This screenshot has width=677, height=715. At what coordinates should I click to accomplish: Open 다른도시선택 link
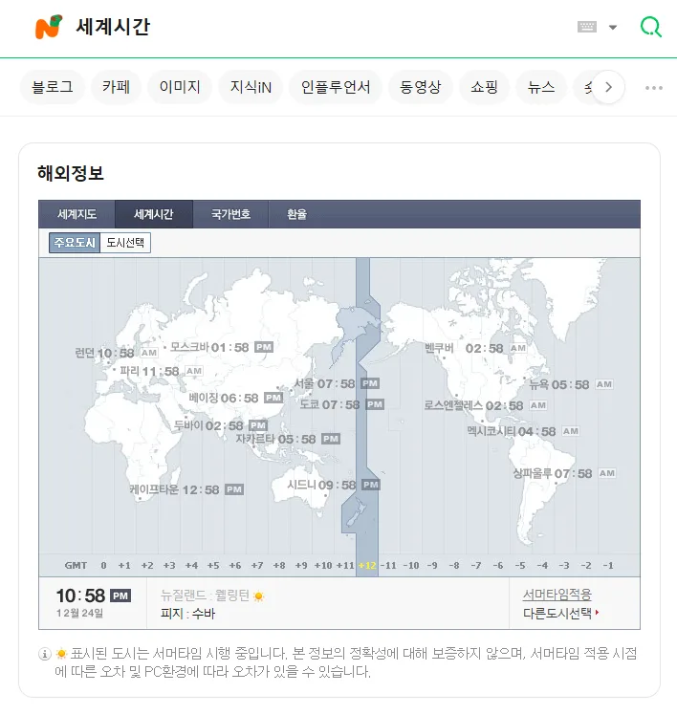[560, 613]
